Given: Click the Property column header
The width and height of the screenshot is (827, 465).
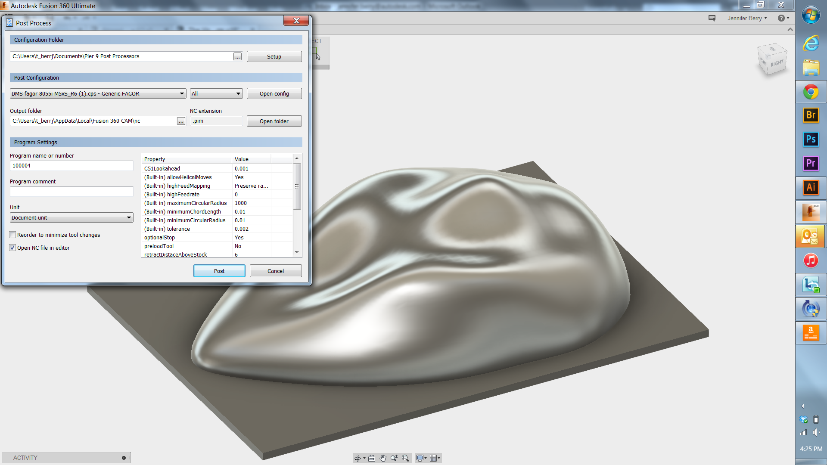Looking at the screenshot, I should 187,159.
